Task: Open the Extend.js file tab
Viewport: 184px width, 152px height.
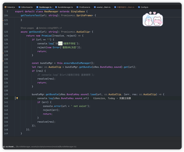Action: point(10,7)
